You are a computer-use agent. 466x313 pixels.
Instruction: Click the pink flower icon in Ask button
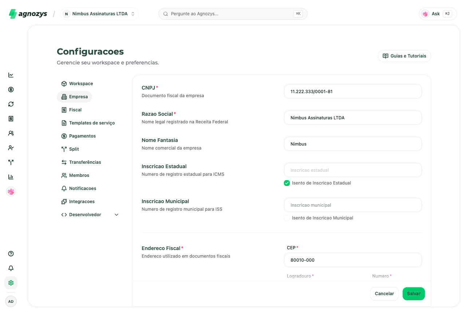pos(425,14)
